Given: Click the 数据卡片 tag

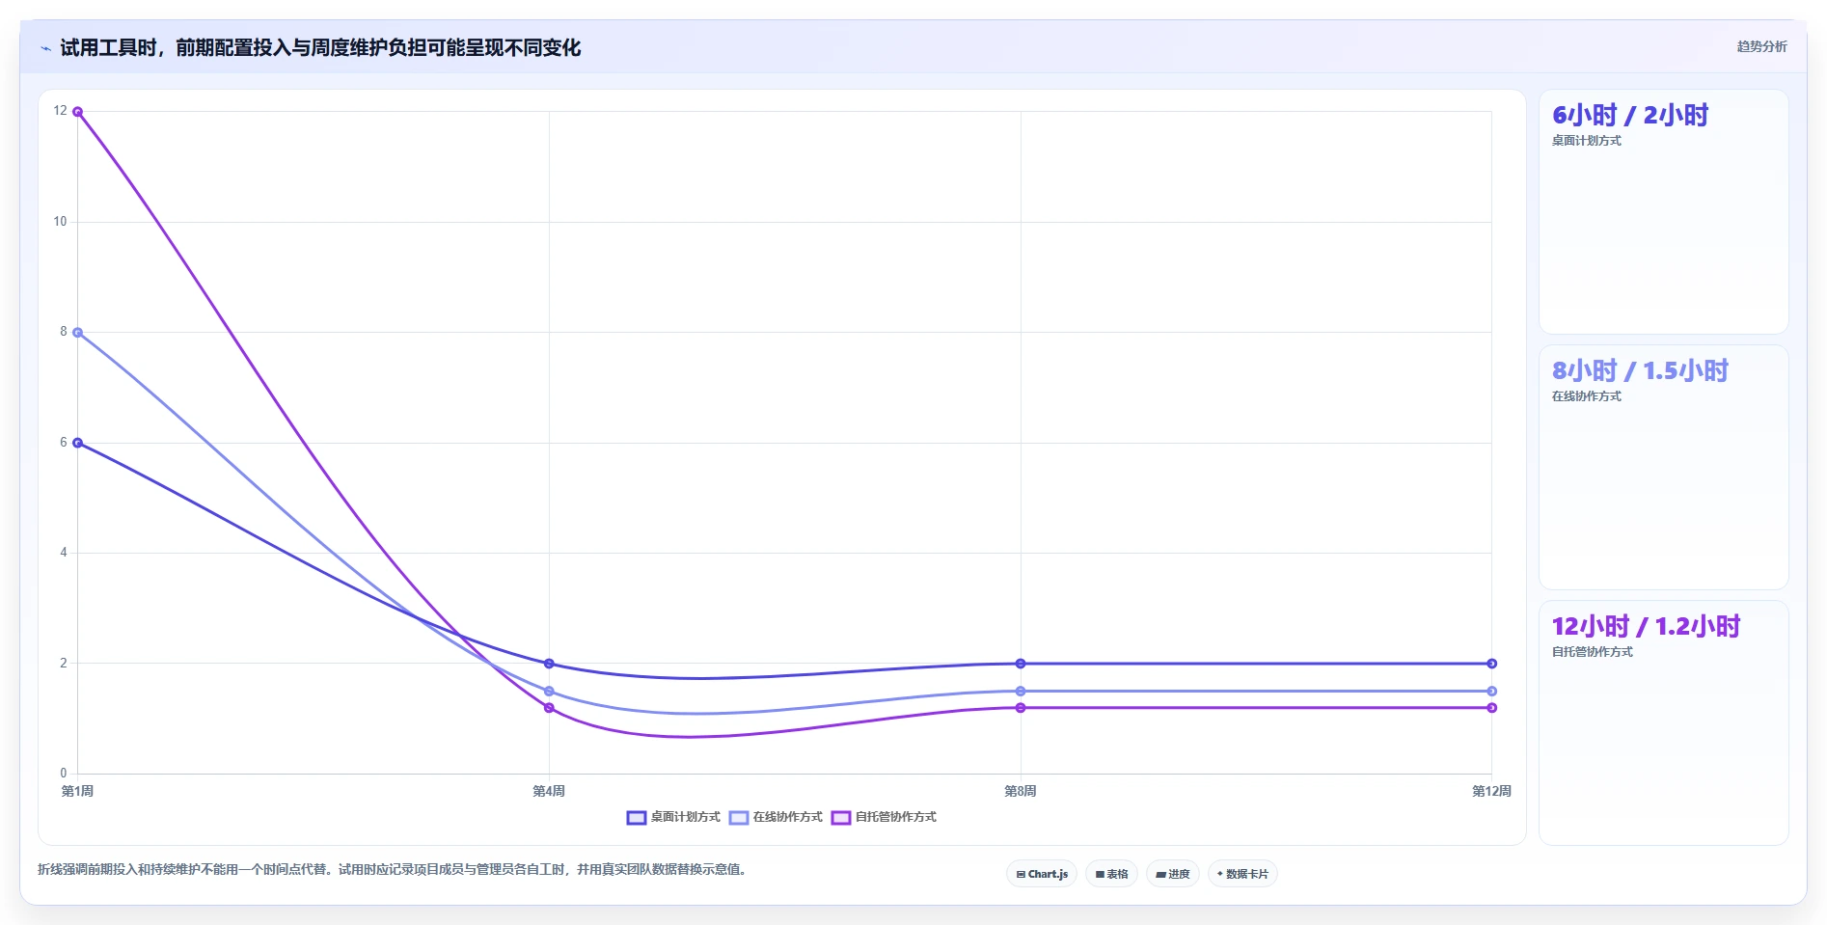Looking at the screenshot, I should 1242,874.
